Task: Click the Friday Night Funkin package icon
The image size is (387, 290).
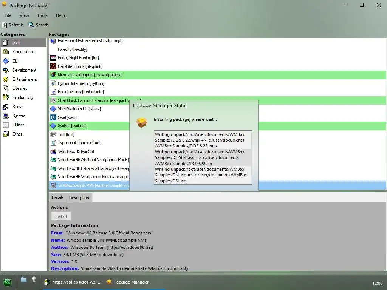Action: (x=53, y=58)
